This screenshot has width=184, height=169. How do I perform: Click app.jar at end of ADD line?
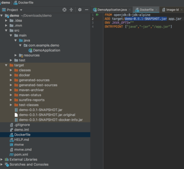click(x=175, y=19)
